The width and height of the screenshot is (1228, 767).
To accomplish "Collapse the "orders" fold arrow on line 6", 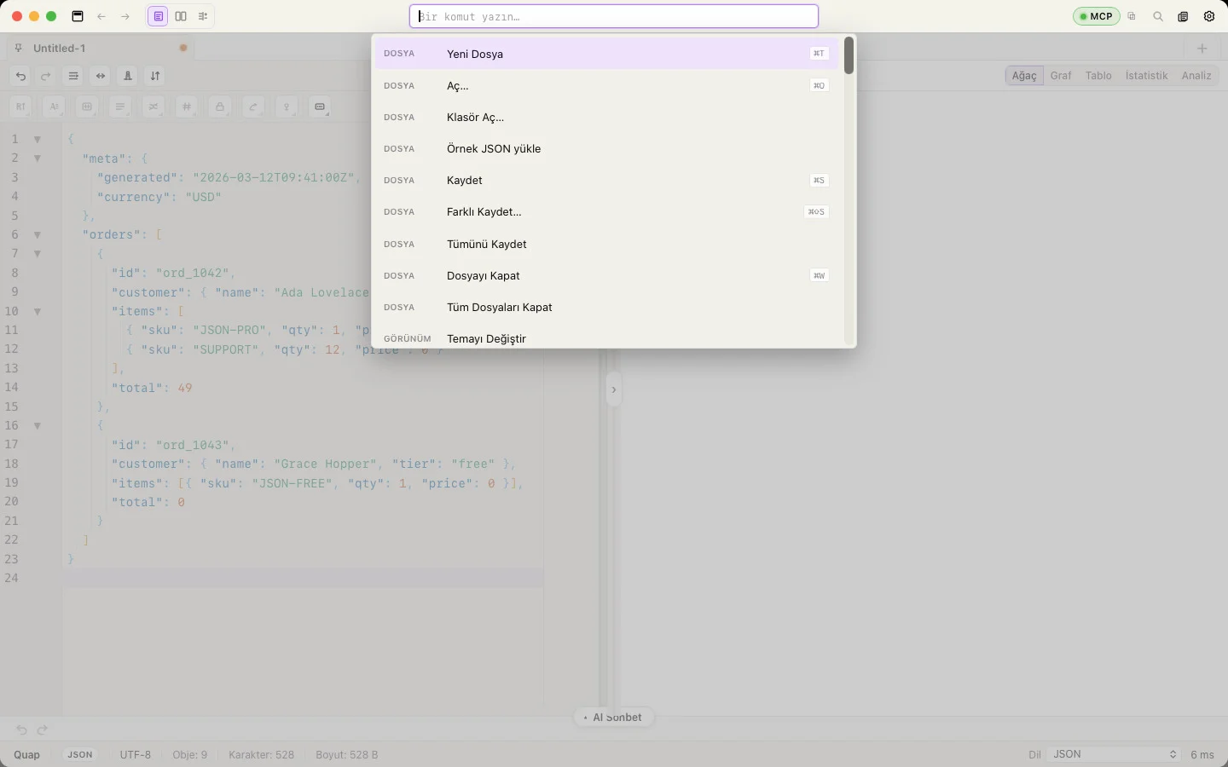I will 38,234.
